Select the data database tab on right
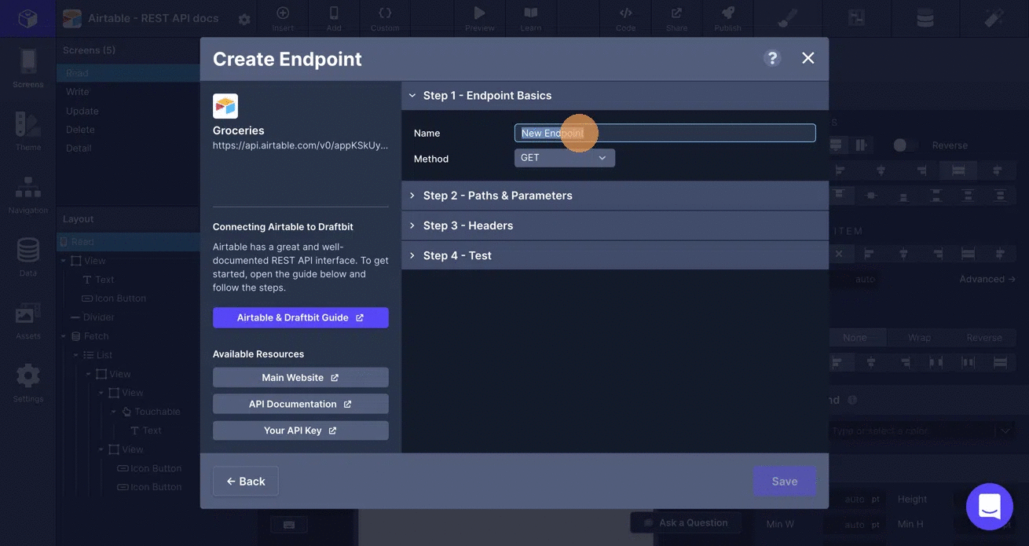This screenshot has height=546, width=1029. 925,17
